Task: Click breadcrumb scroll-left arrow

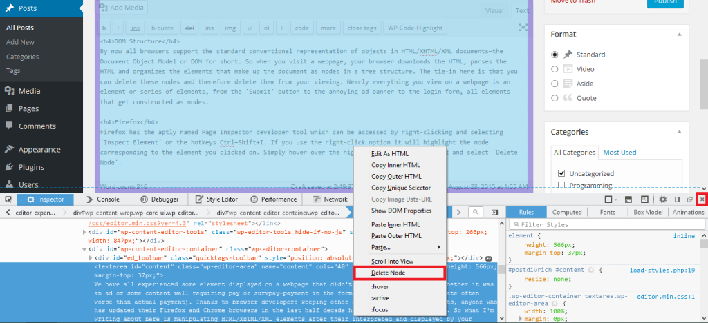Action: pos(8,212)
